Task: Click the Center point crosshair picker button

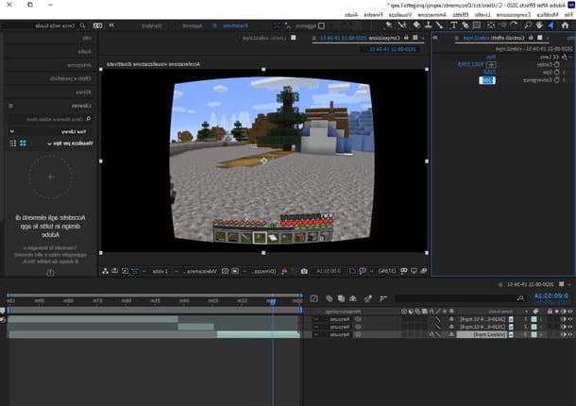Action: click(491, 64)
